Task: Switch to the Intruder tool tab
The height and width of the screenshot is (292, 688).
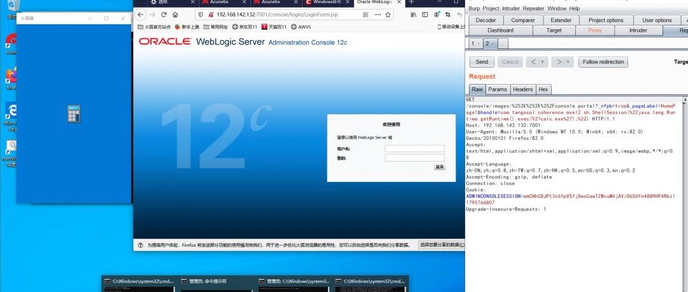Action: [638, 31]
